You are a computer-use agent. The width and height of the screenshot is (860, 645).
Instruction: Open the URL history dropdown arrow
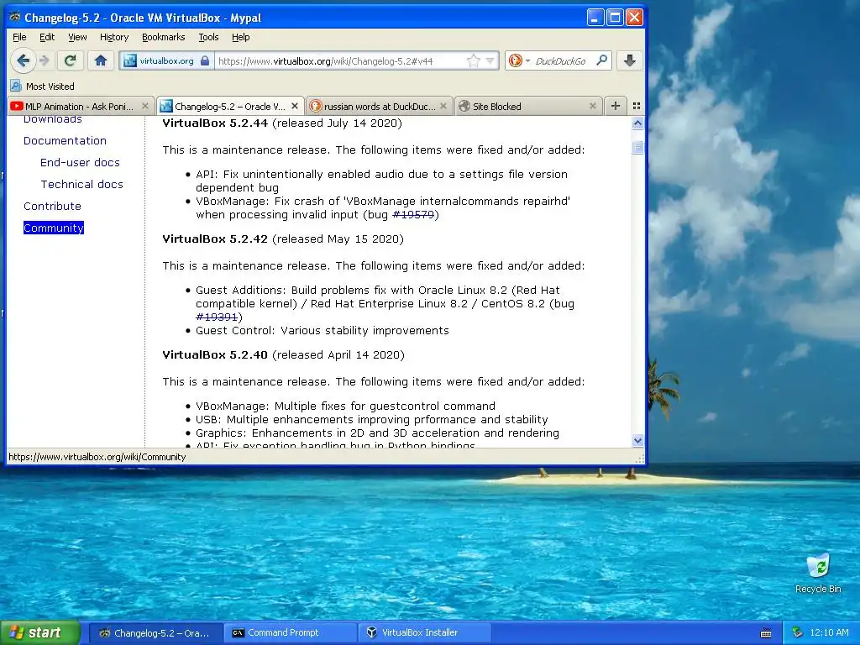[x=490, y=60]
